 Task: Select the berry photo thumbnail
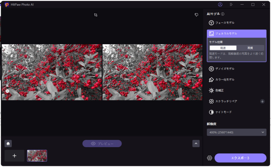click(37, 156)
